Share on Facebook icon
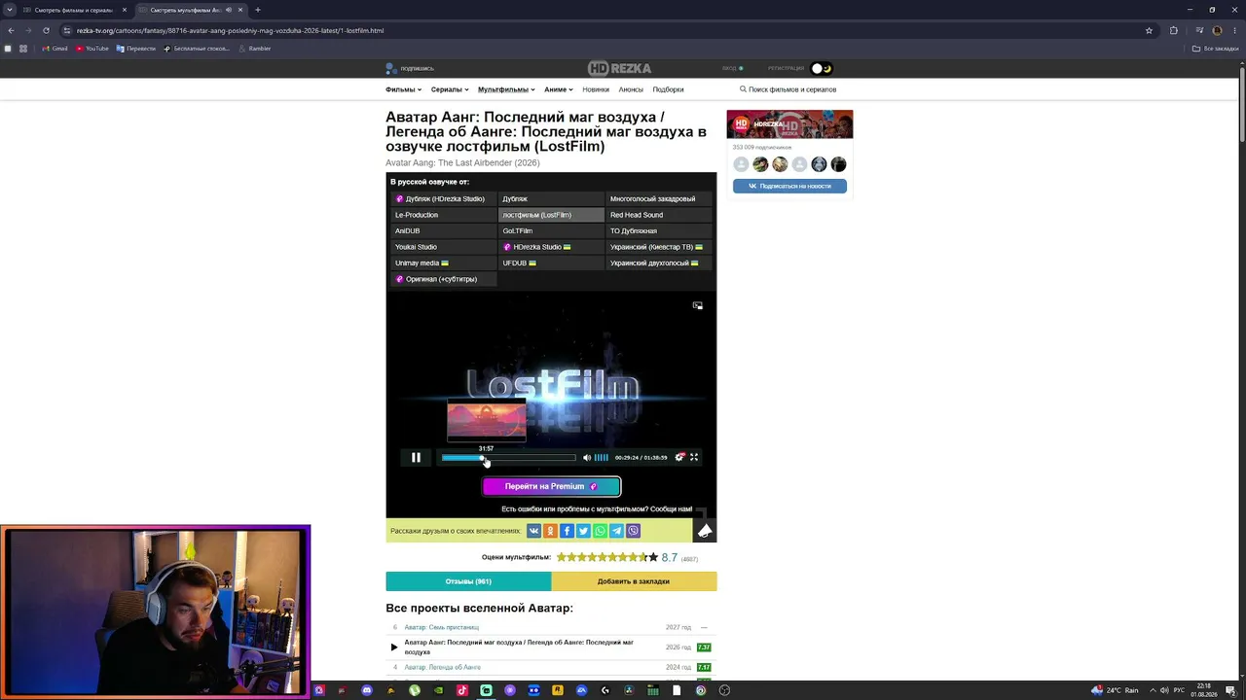The width and height of the screenshot is (1246, 700). (x=567, y=531)
